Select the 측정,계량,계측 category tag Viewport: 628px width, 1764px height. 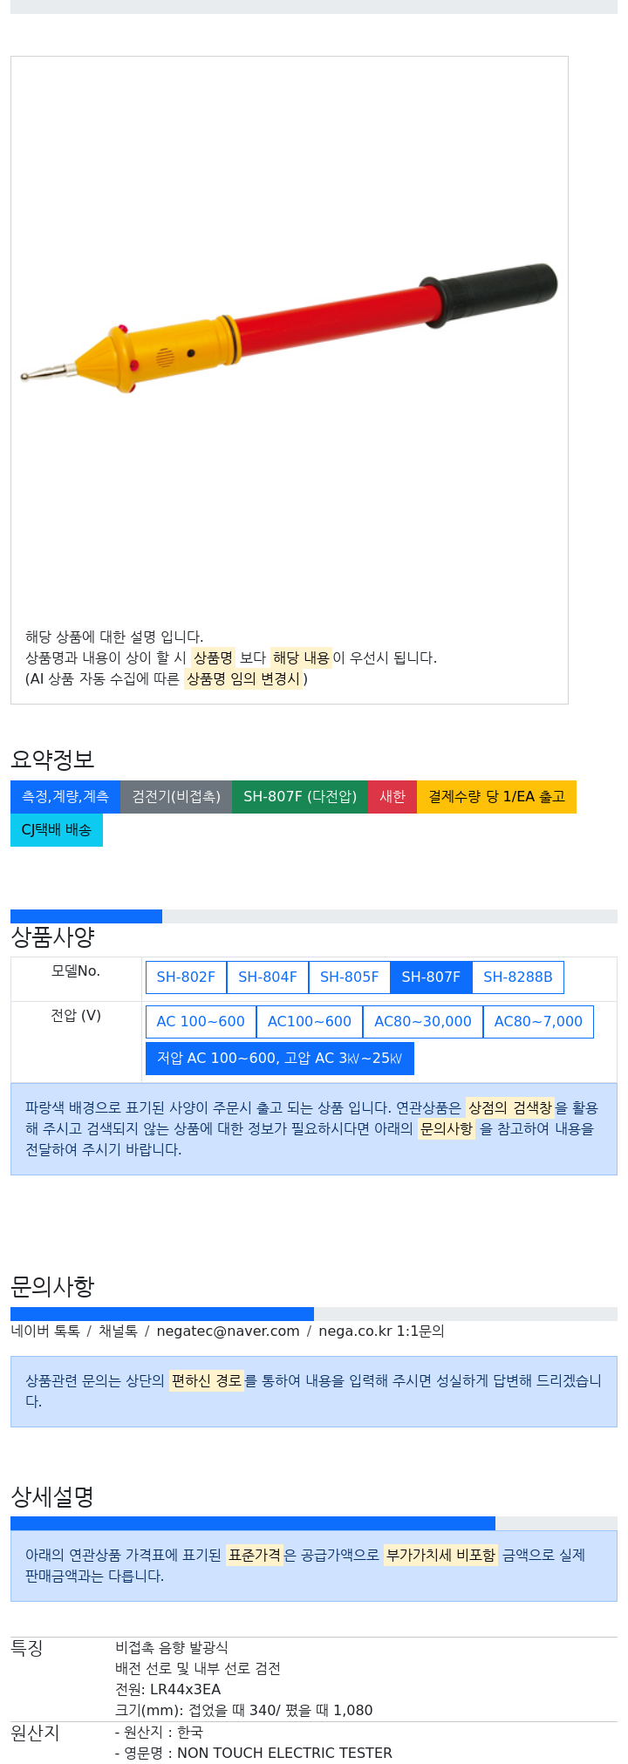(65, 797)
